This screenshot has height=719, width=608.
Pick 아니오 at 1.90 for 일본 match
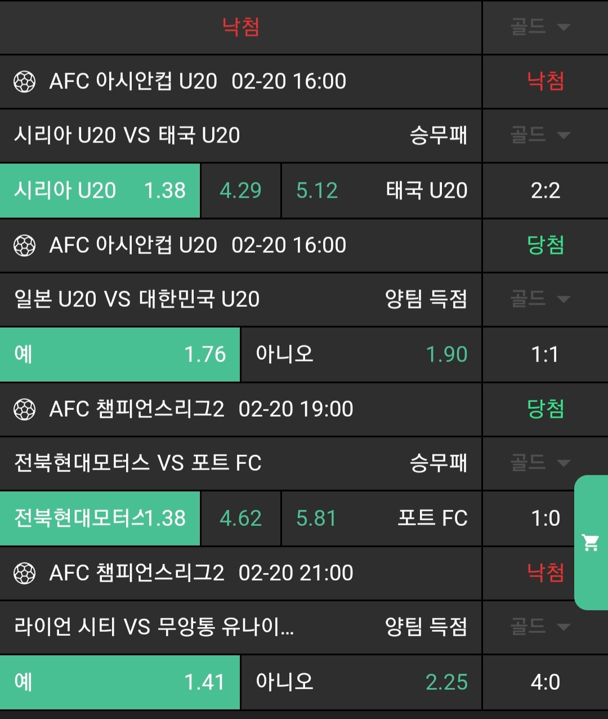[361, 354]
